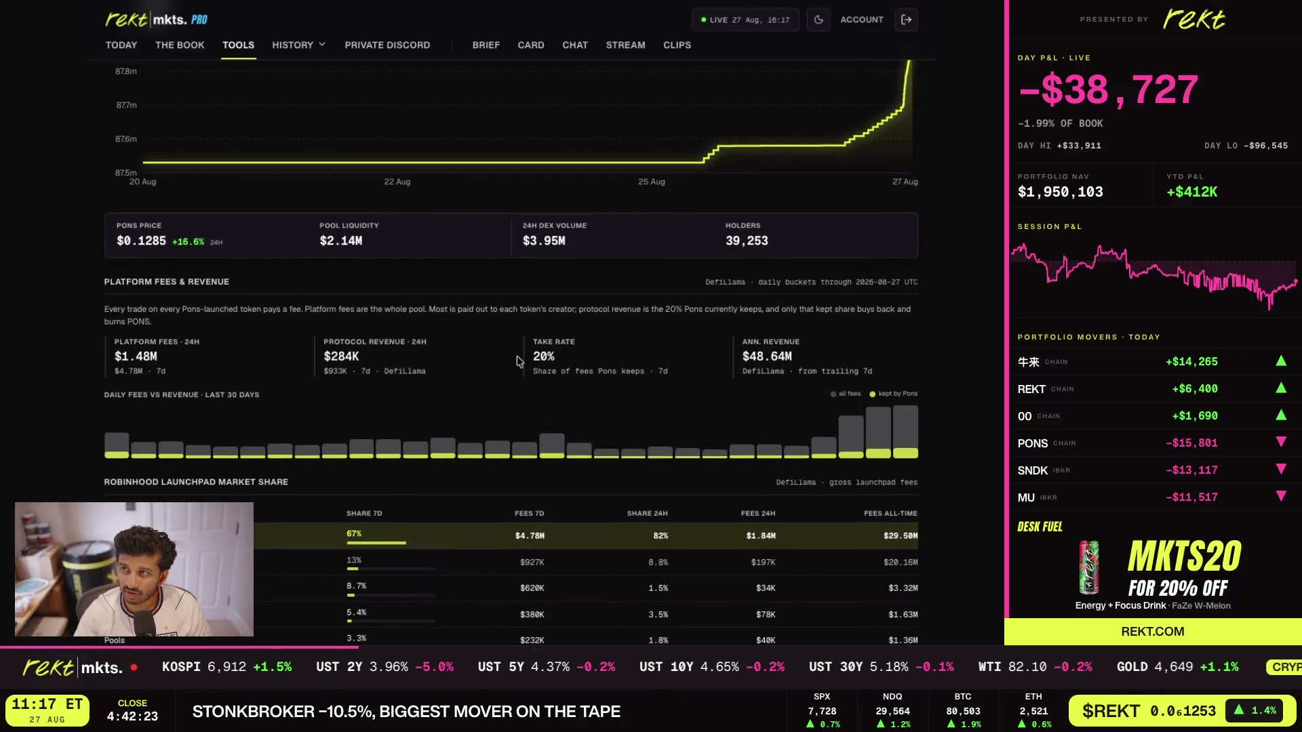
Task: Expand the HISTORY dropdown menu
Action: tap(299, 45)
